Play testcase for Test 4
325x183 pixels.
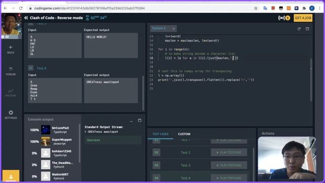pos(229,178)
